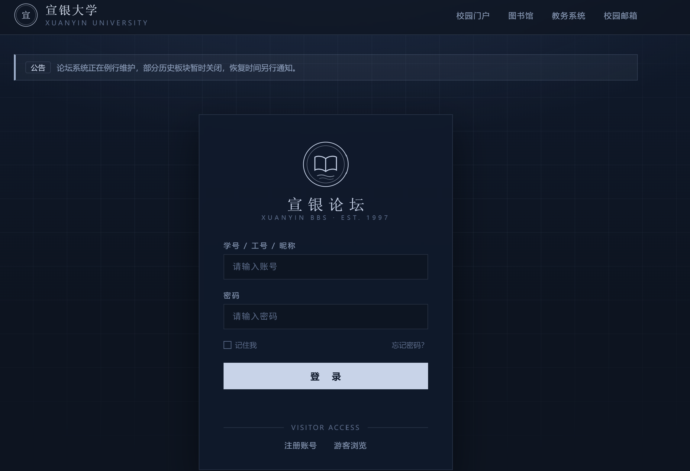
Task: Click the 宣银大学 title text
Action: coord(72,10)
